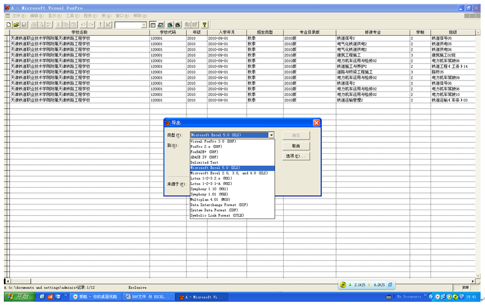
Task: Collapse the 类型 combo box arrow
Action: pos(271,135)
